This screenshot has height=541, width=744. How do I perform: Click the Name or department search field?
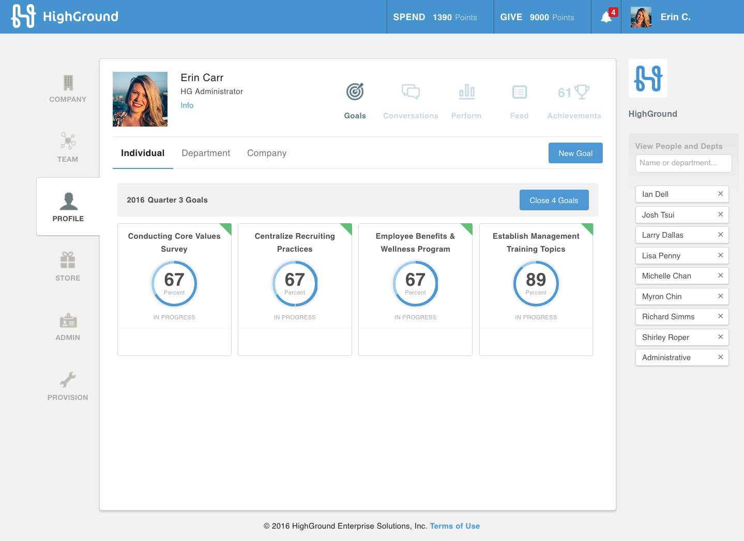684,163
